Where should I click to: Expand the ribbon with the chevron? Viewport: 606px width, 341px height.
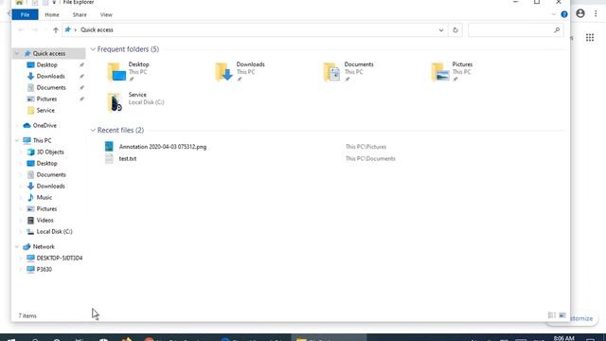tap(553, 14)
